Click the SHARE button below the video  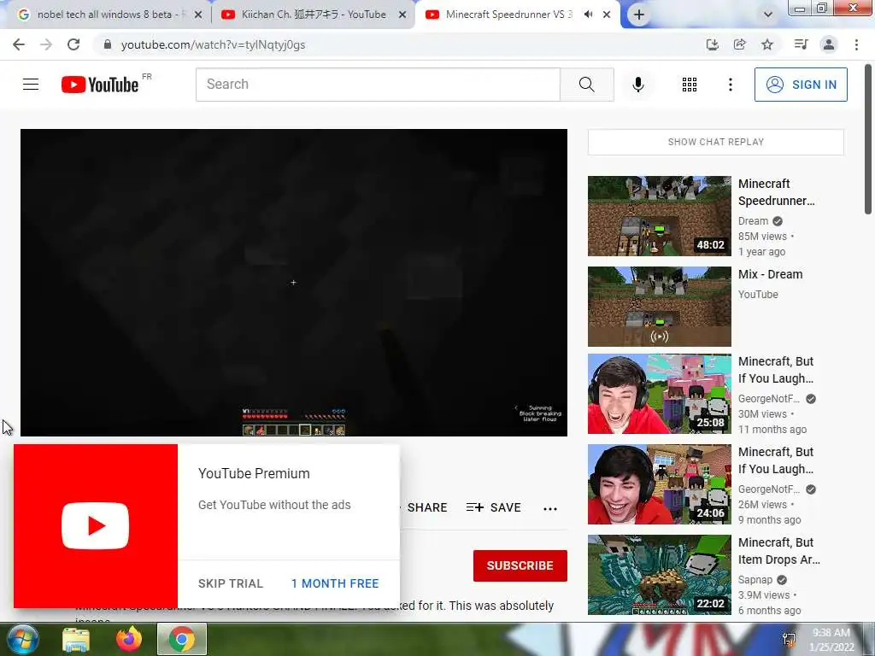(x=427, y=507)
